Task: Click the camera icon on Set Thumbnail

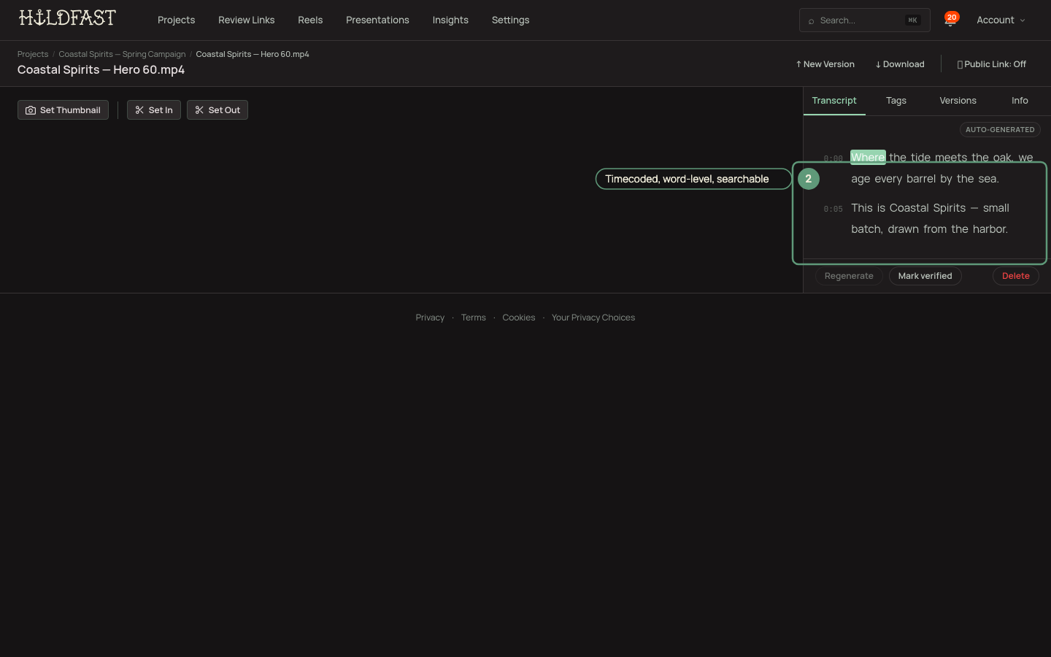Action: coord(31,110)
